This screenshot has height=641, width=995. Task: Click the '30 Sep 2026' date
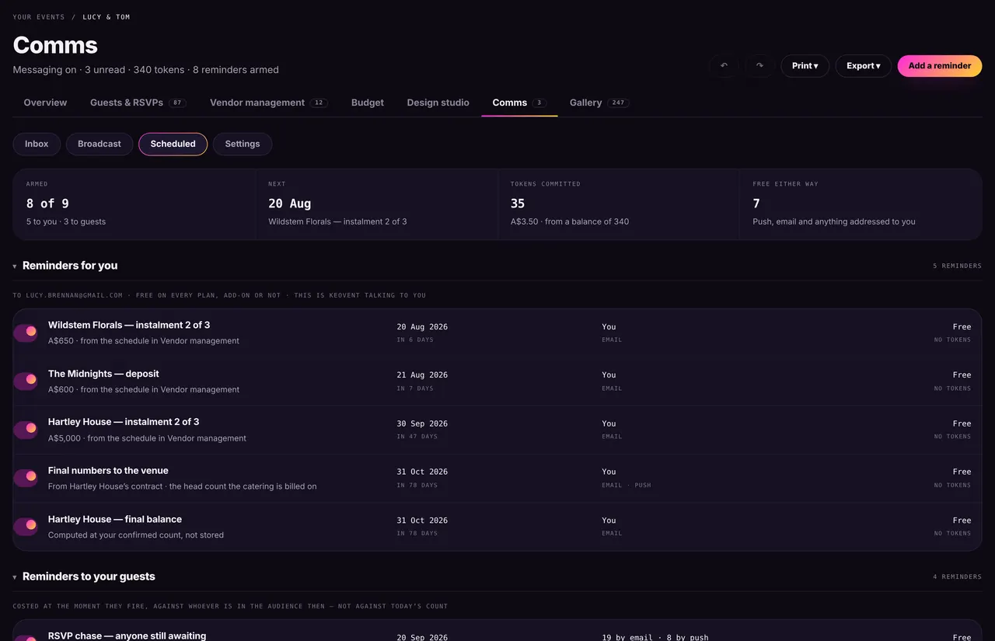[422, 423]
